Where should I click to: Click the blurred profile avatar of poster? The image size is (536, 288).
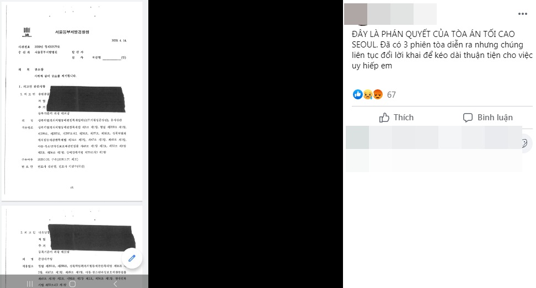tap(356, 14)
